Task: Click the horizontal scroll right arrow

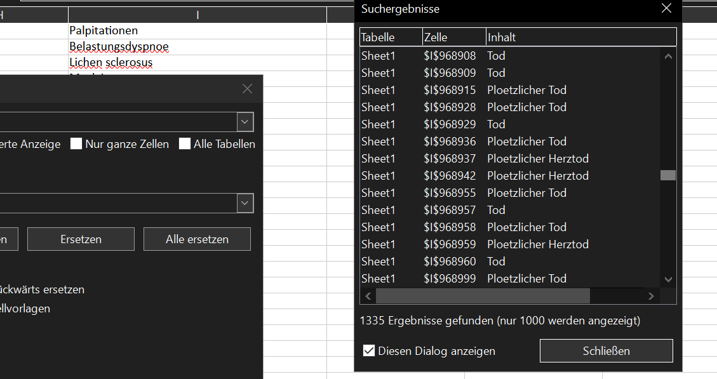Action: [650, 296]
